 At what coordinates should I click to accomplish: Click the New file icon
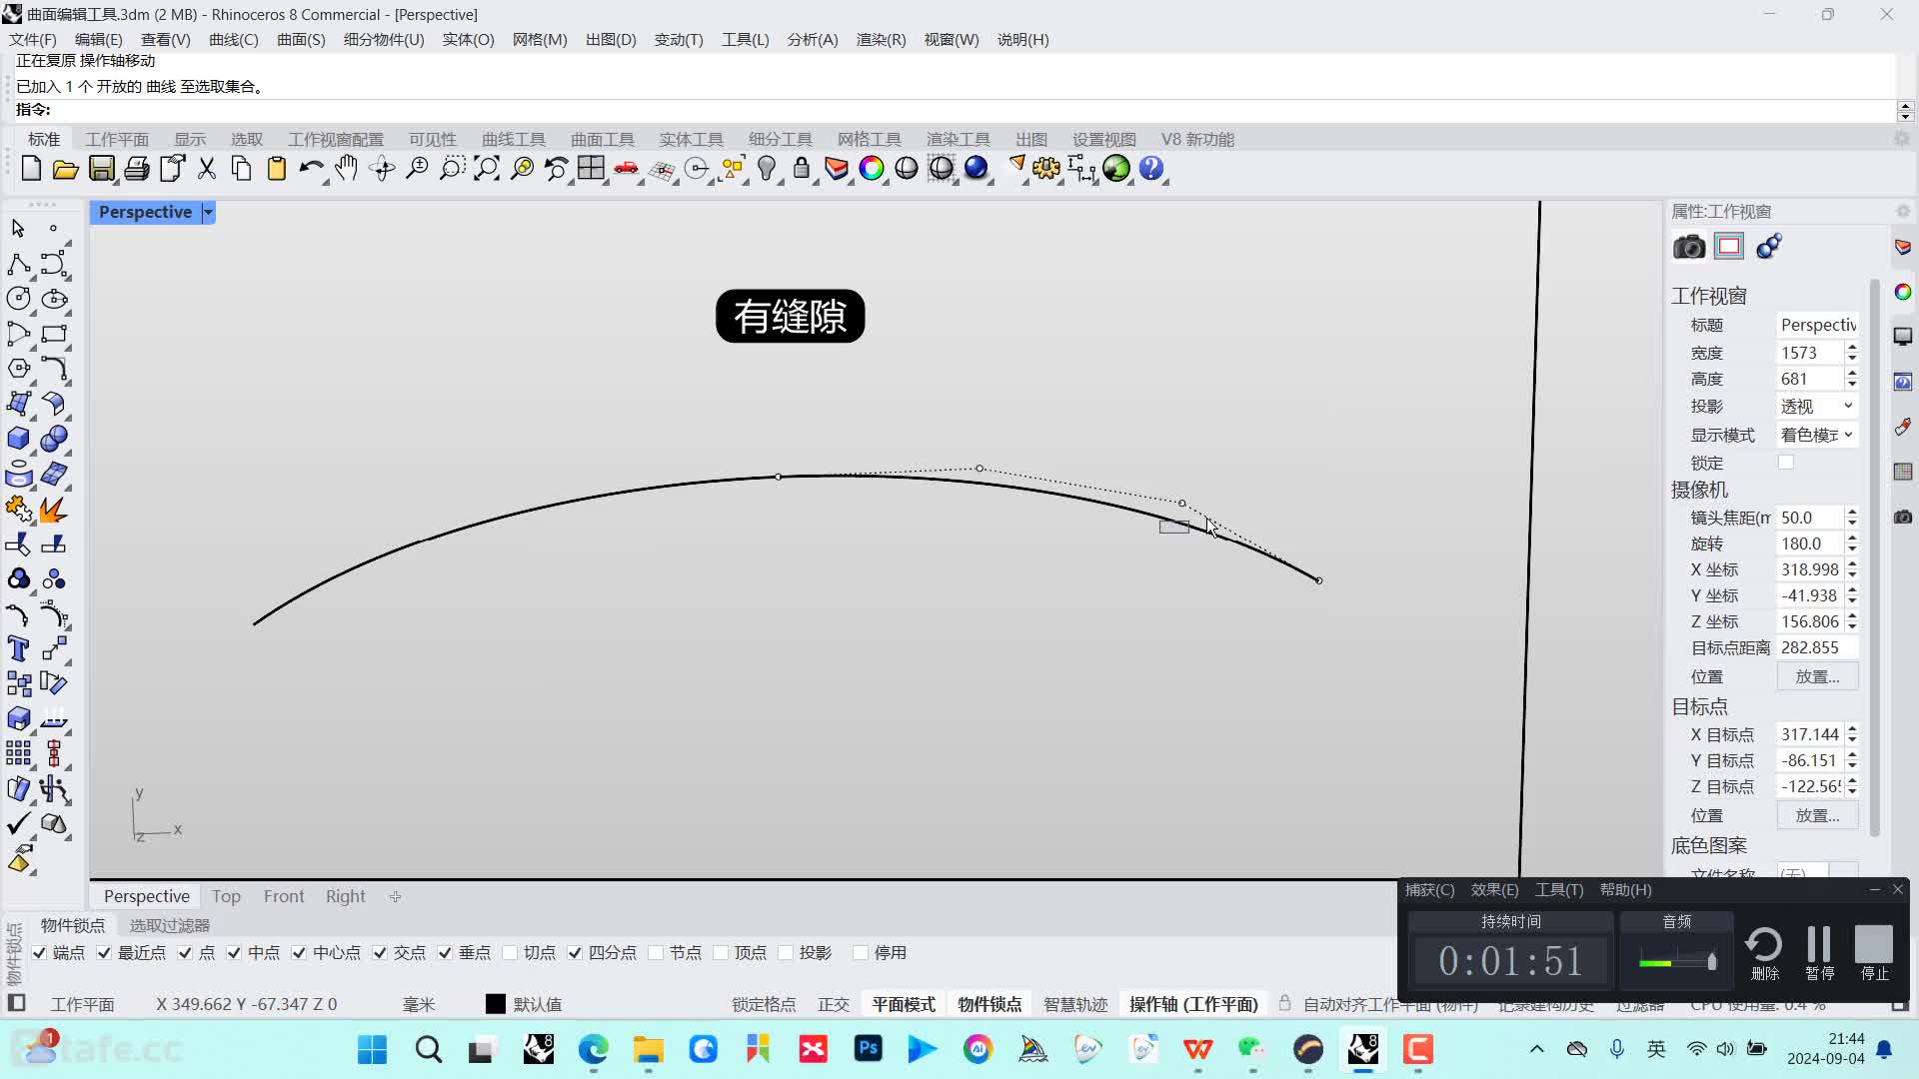[x=31, y=169]
